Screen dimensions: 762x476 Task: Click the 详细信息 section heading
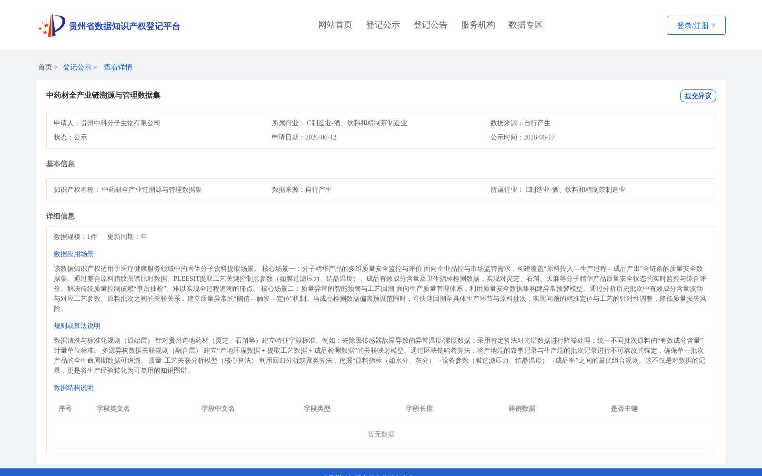[x=60, y=216]
